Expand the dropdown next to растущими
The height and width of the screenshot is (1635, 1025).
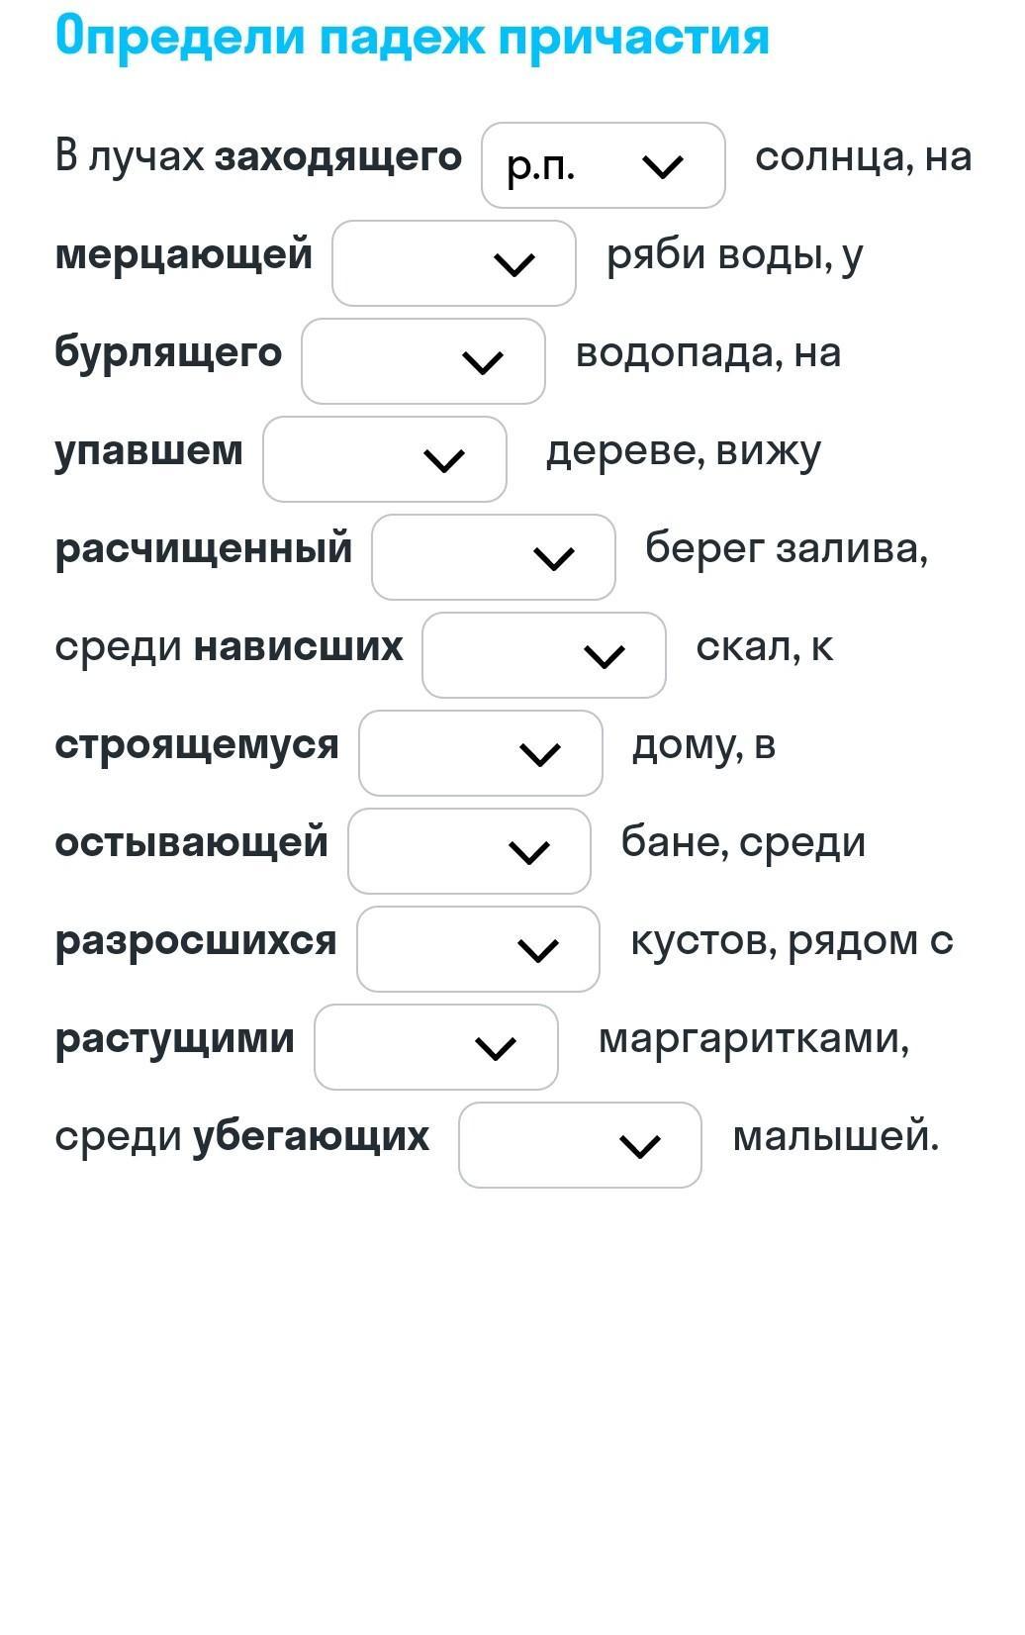pyautogui.click(x=435, y=1047)
